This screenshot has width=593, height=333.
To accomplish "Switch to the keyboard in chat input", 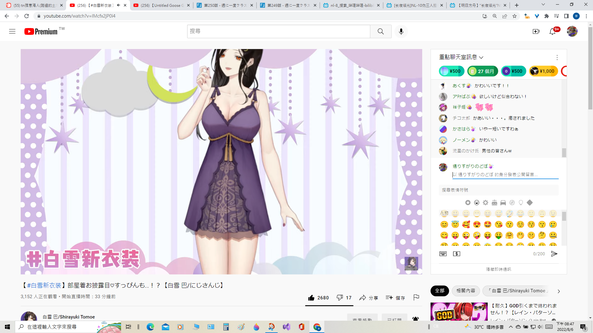I will [x=443, y=254].
